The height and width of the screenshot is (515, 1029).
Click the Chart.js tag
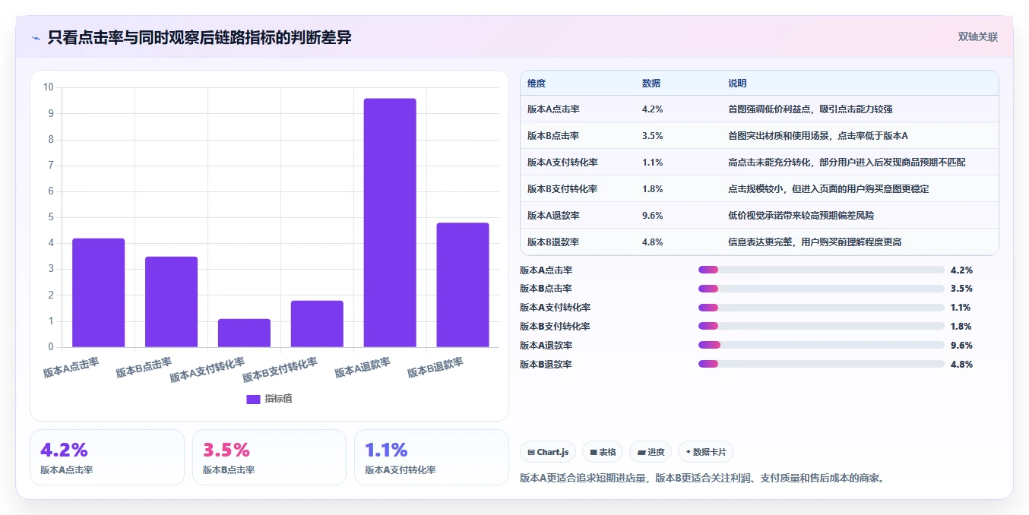(548, 452)
